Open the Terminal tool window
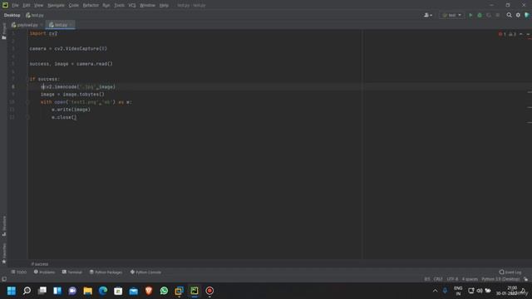 (x=72, y=272)
